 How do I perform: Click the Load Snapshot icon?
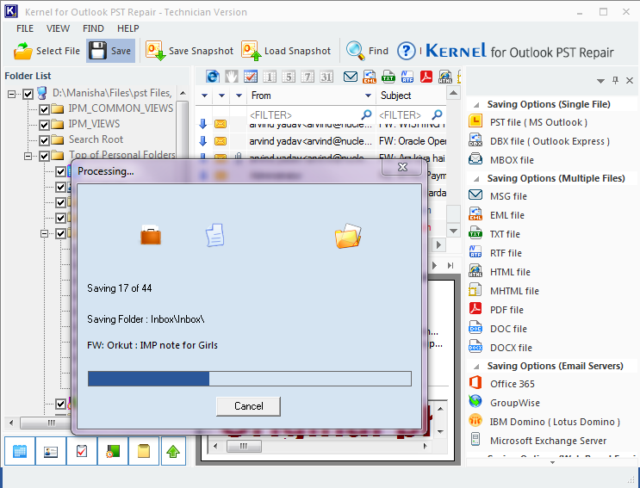tap(251, 51)
